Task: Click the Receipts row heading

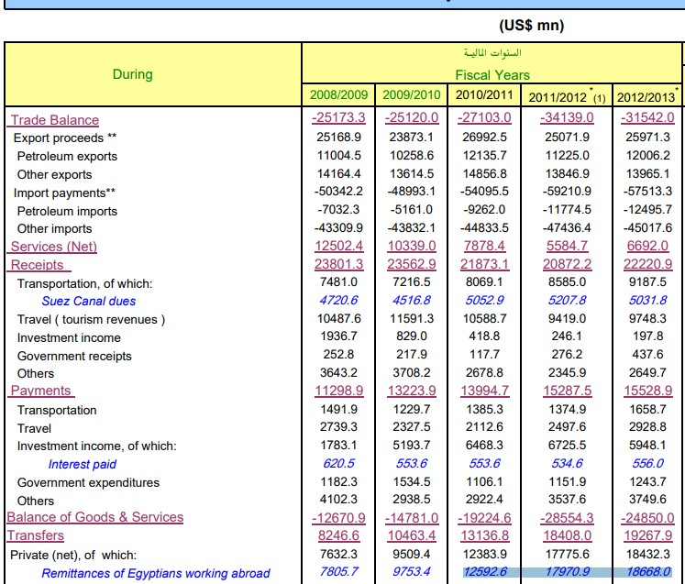Action: [37, 265]
